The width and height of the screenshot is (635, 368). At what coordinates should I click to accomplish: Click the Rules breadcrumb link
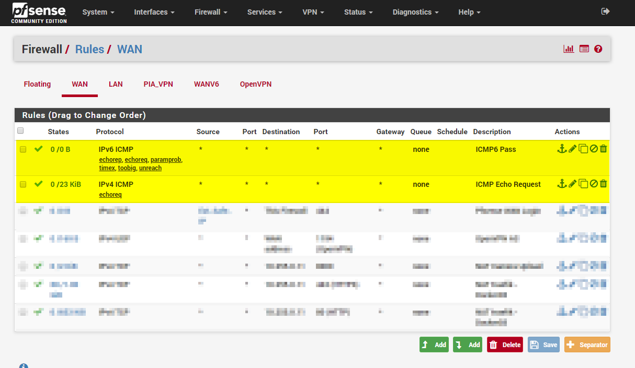click(x=89, y=49)
